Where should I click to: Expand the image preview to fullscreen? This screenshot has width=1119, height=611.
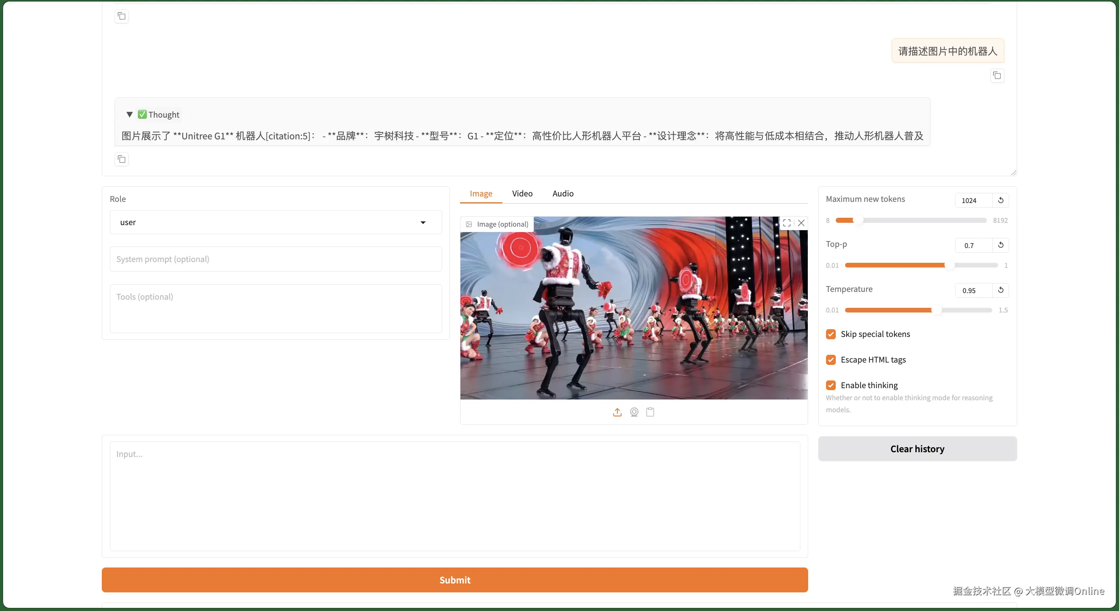click(787, 223)
